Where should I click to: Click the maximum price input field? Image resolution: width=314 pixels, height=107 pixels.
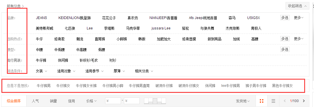pos(132,101)
